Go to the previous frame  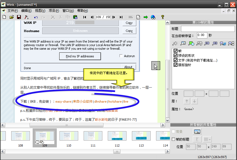click(92, 17)
